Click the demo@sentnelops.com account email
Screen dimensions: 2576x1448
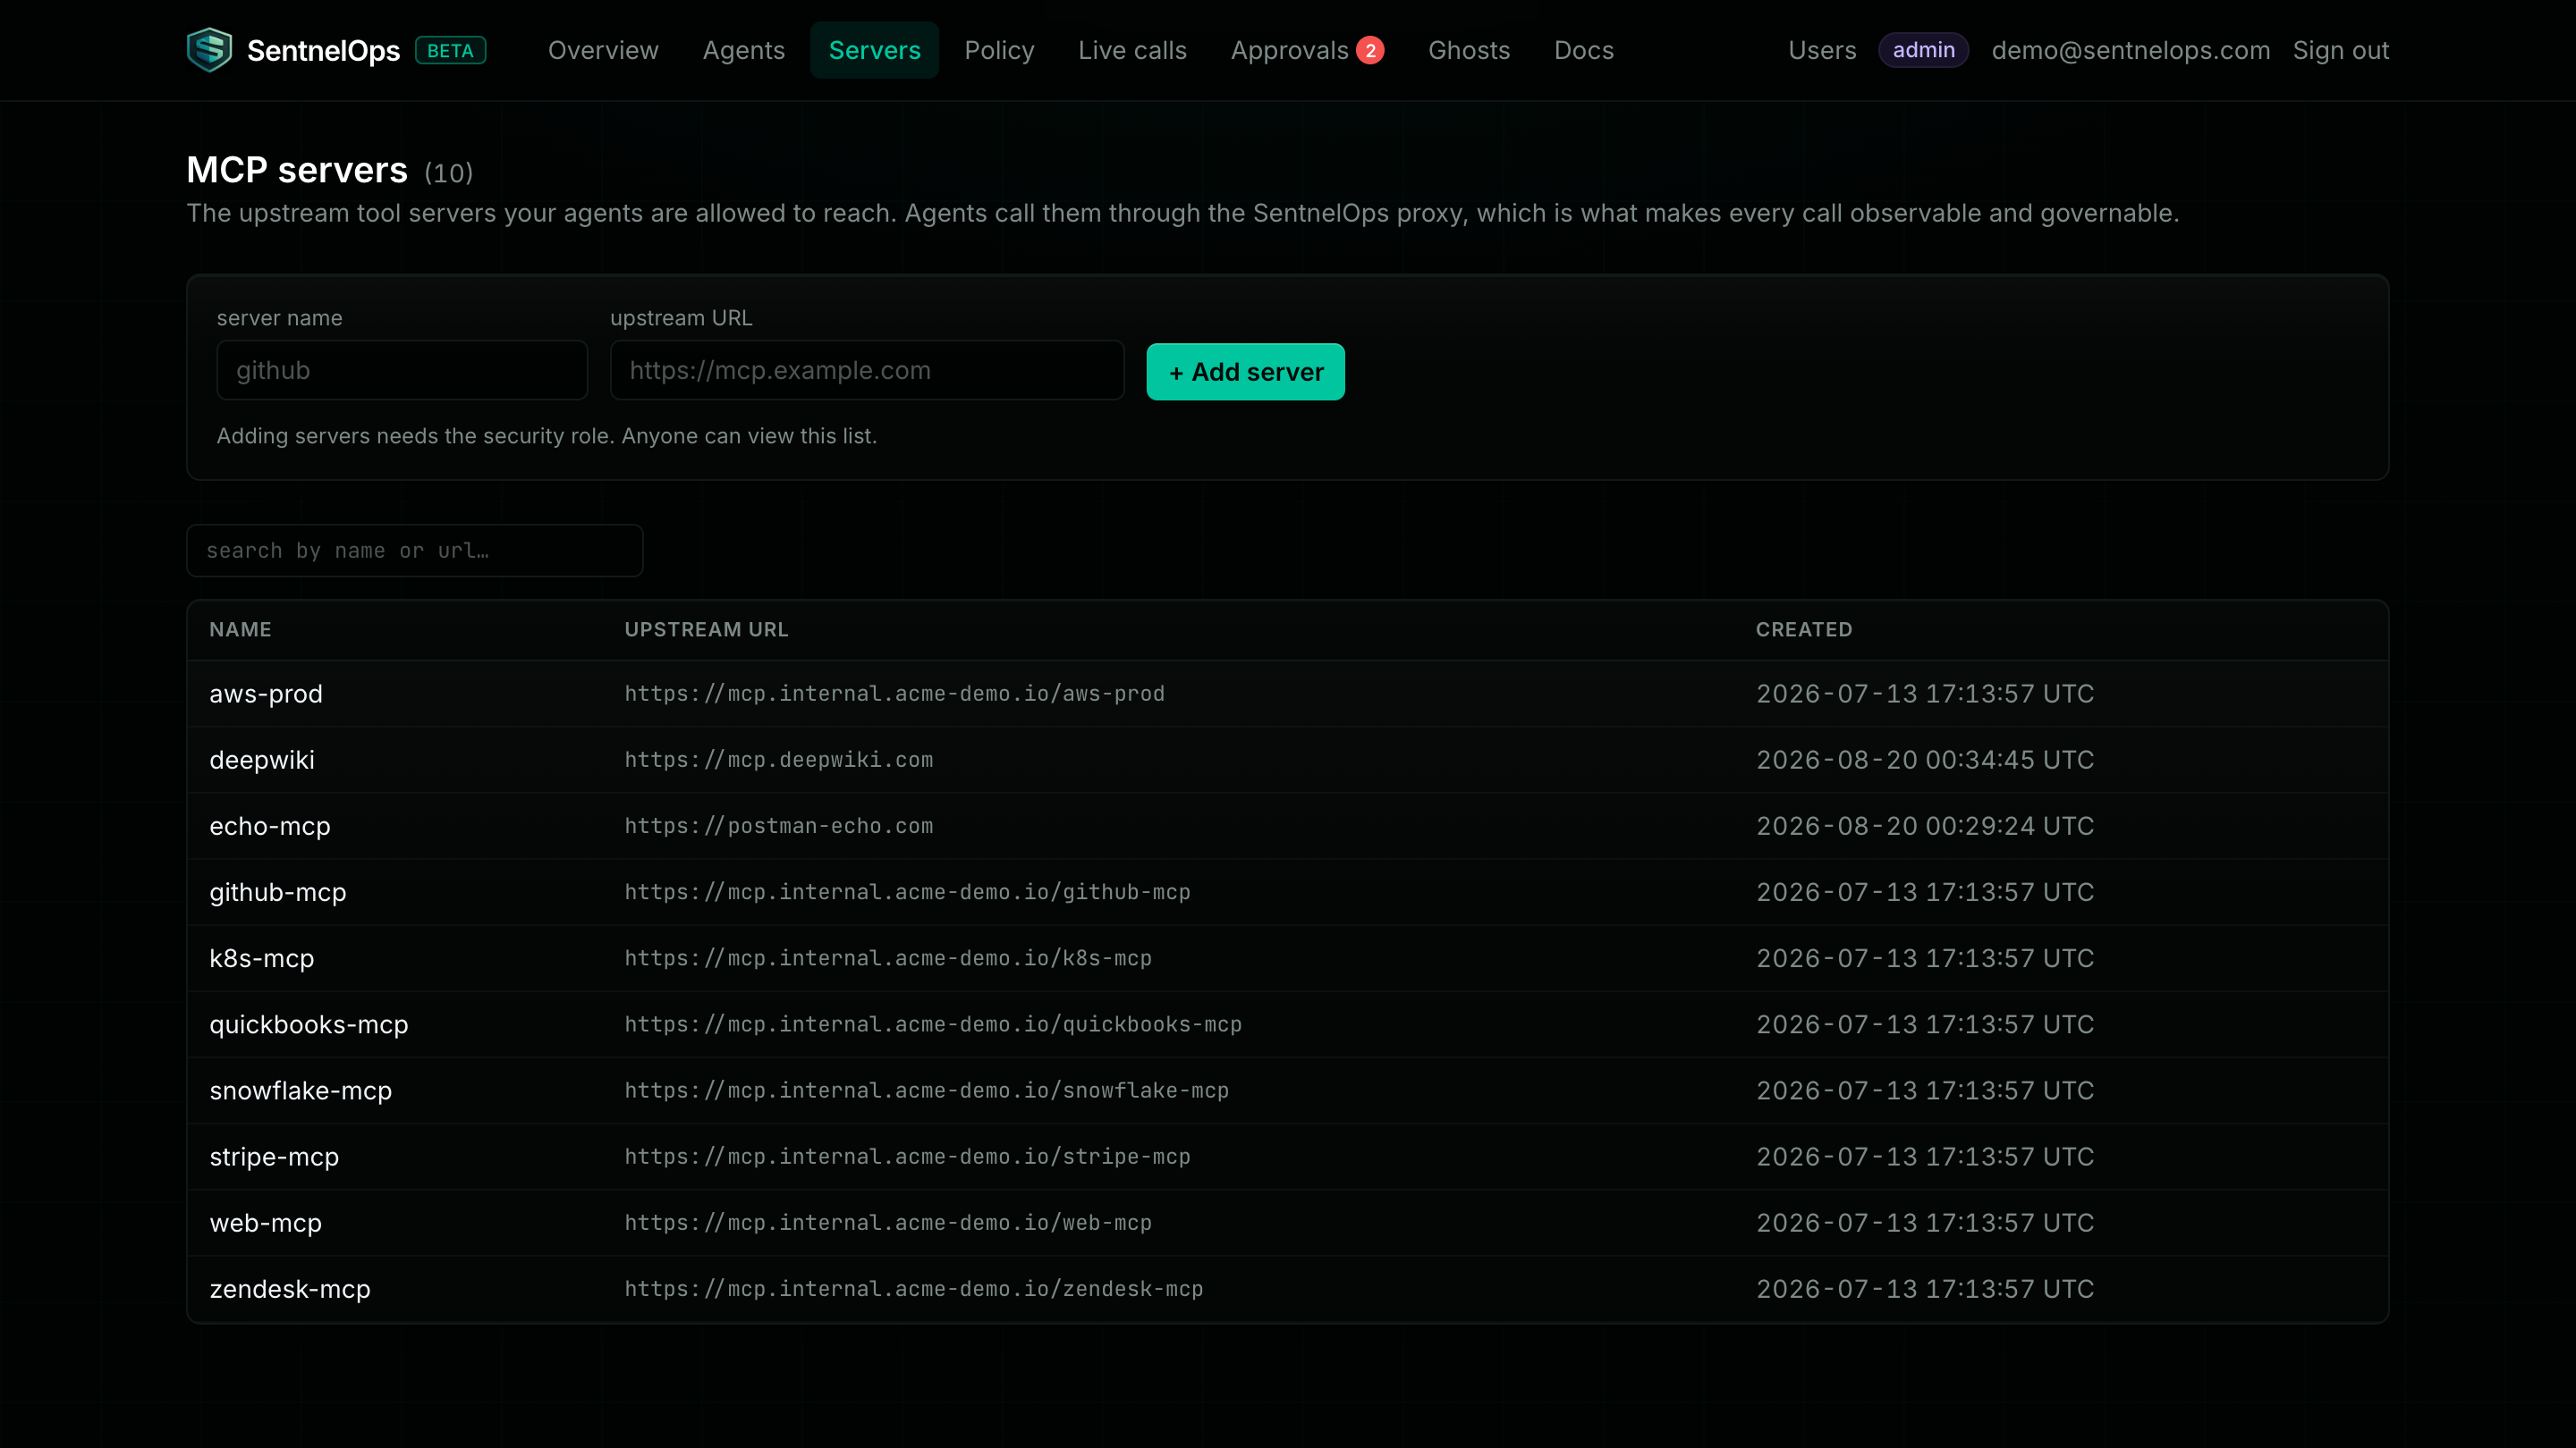click(2130, 50)
